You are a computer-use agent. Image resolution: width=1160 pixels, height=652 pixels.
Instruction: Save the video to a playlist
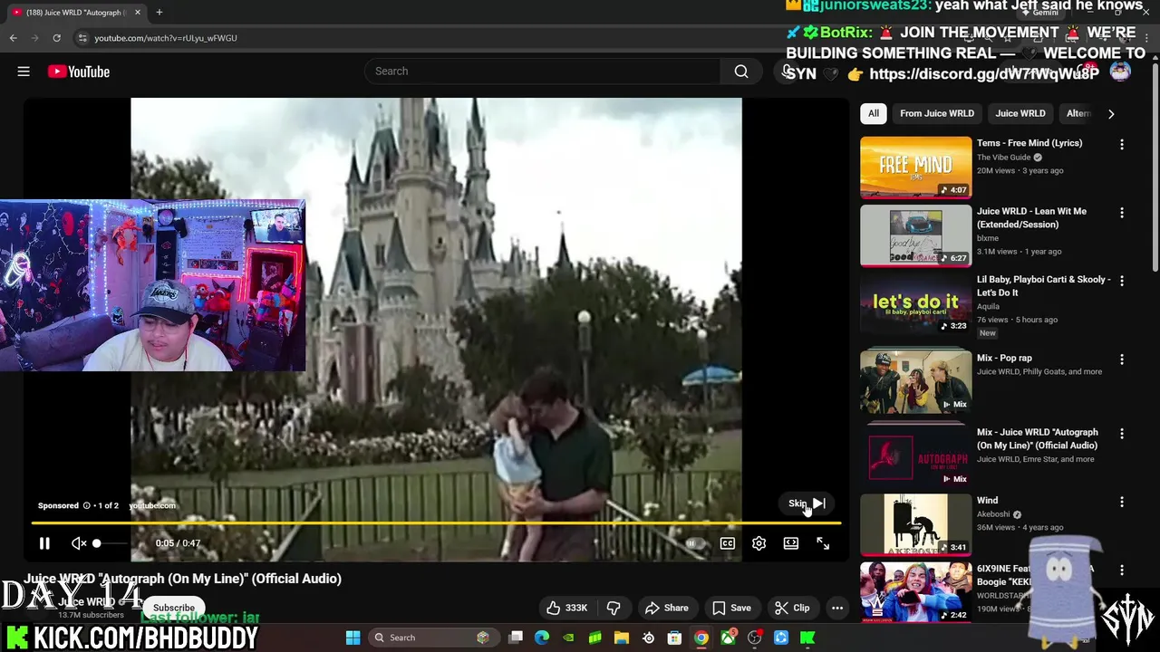pos(731,608)
